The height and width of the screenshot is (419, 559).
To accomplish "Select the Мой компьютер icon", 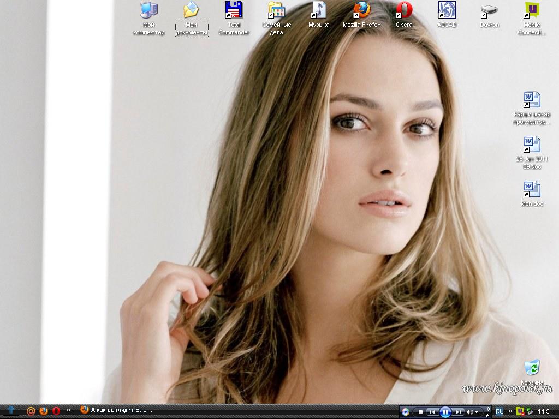I will (148, 10).
